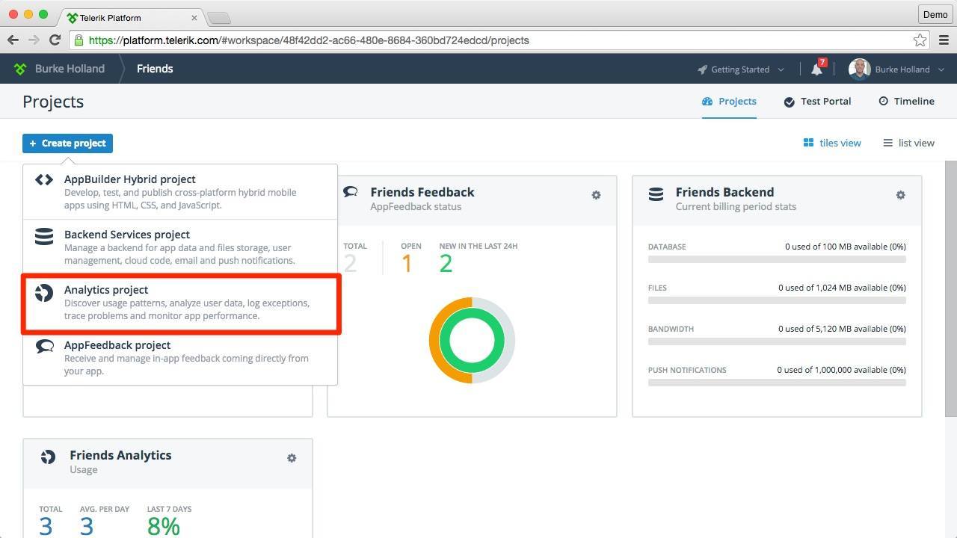Open the Timeline tab
Image resolution: width=957 pixels, height=538 pixels.
906,101
